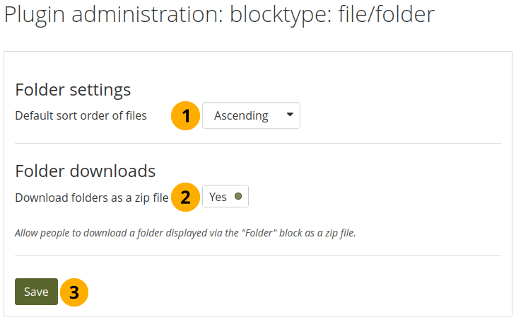The width and height of the screenshot is (516, 320).
Task: Click the Save button
Action: (36, 292)
